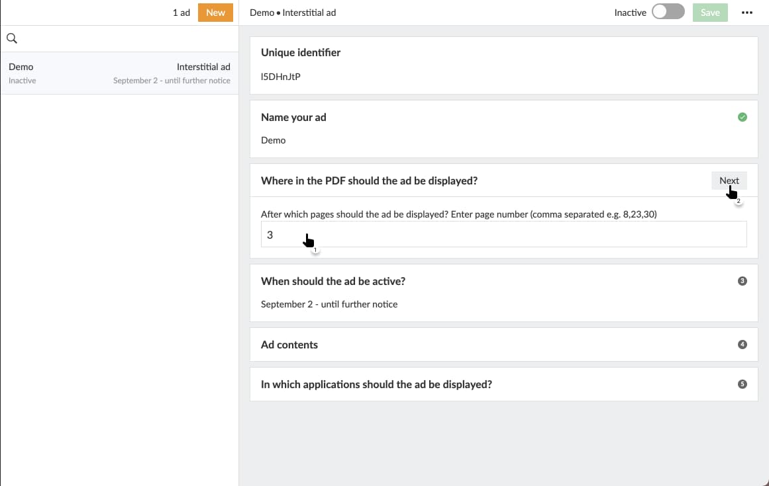The width and height of the screenshot is (769, 486).
Task: Expand the Ad contents section
Action: tap(289, 344)
